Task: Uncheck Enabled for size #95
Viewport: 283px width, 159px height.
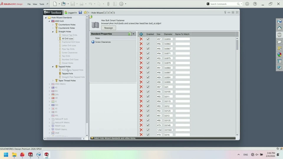Action: [148, 49]
